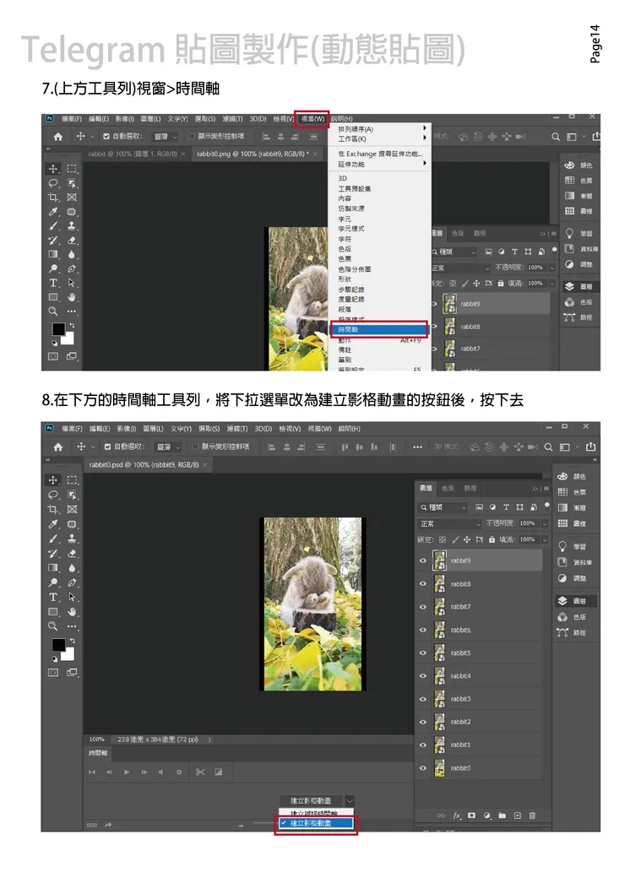
Task: Toggle auto-select checkbox in the upper options bar
Action: [x=106, y=136]
